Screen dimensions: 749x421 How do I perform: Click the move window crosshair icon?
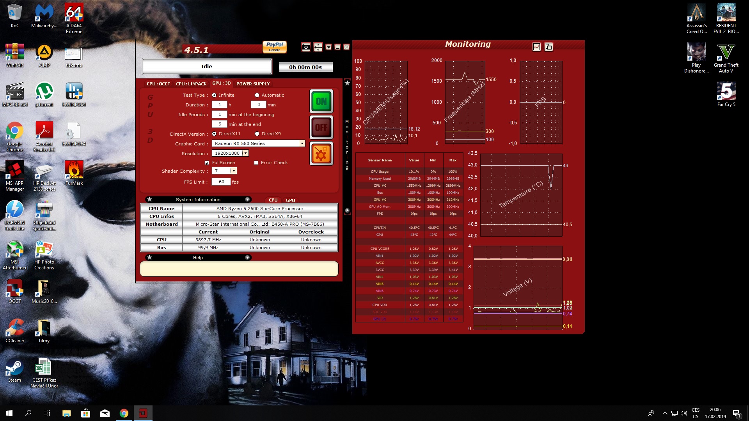[318, 47]
